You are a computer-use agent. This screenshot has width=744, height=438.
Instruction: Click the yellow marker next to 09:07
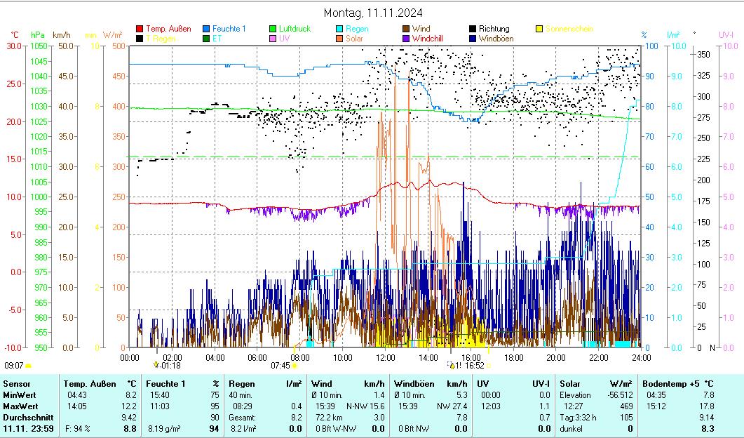29,366
